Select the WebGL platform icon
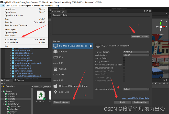 pyautogui.click(x=55, y=69)
